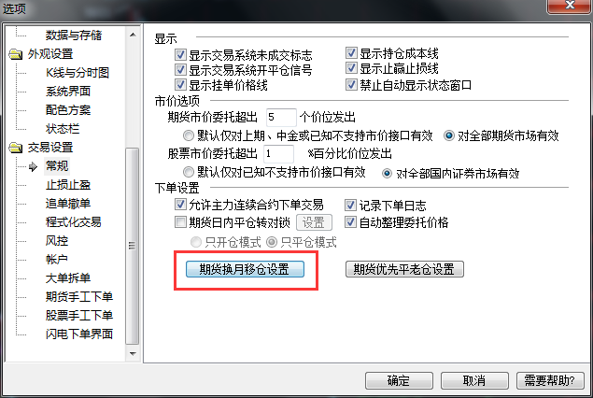Screen dimensions: 593x398
Task: Select 闪电下单界面 in sidebar
Action: 79,334
